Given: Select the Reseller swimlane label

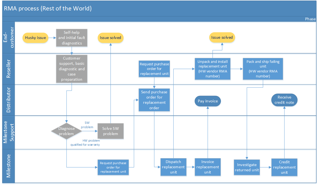Looking at the screenshot, I should click(9, 69).
